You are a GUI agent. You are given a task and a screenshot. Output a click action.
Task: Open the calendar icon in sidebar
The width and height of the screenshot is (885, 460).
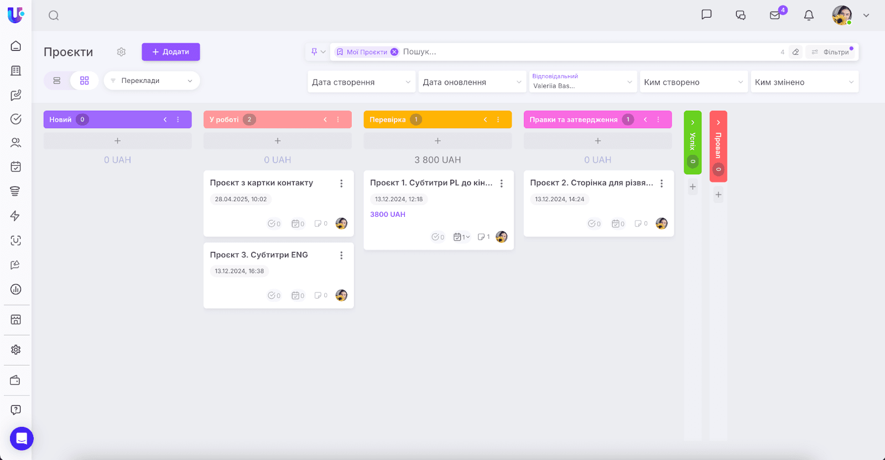click(x=16, y=166)
